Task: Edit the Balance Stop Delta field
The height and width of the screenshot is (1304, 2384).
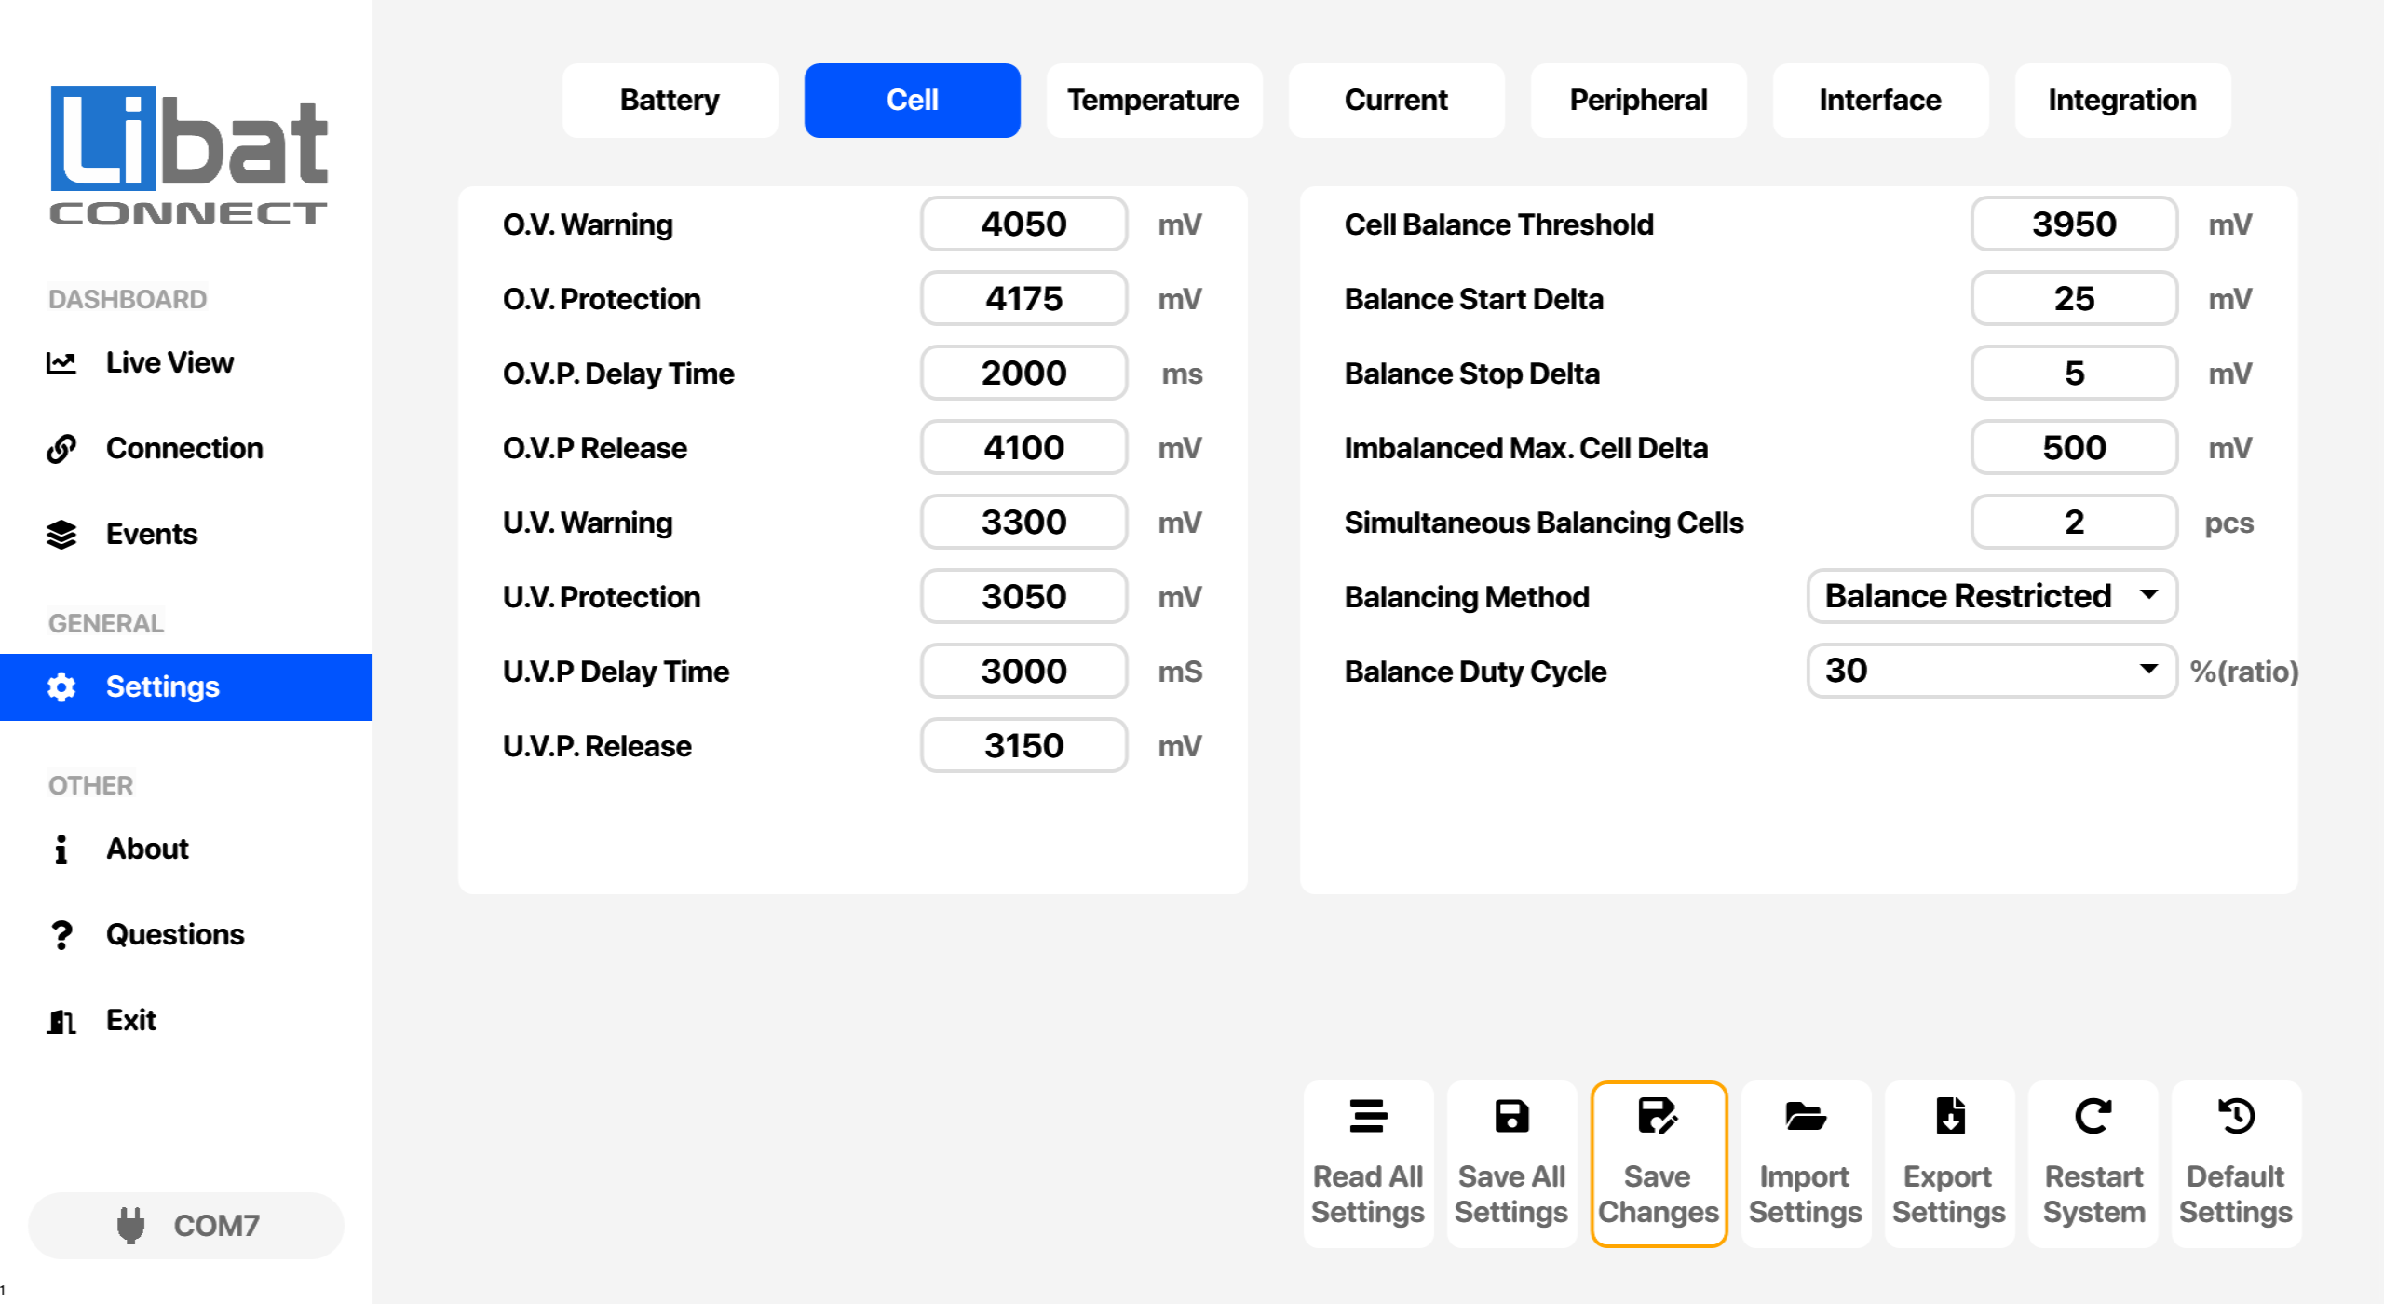Action: (x=2074, y=373)
